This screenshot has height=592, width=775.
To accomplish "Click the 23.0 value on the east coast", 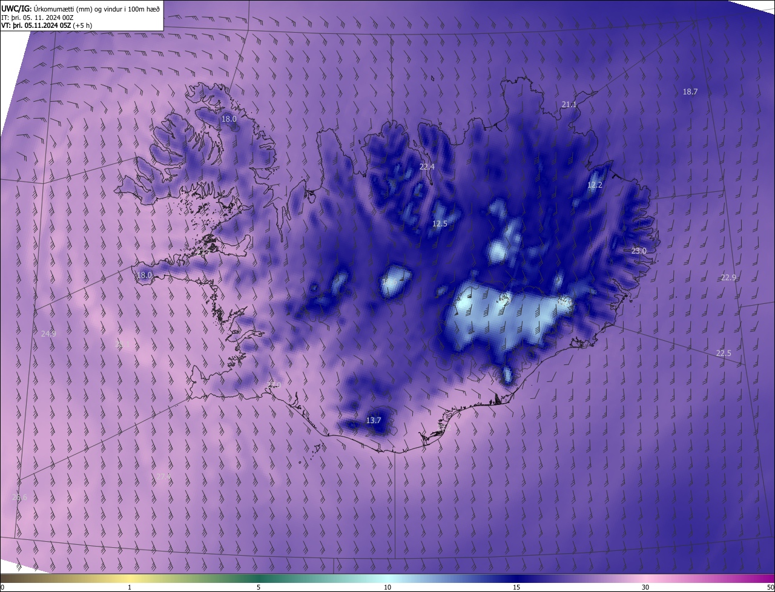I will tap(639, 251).
